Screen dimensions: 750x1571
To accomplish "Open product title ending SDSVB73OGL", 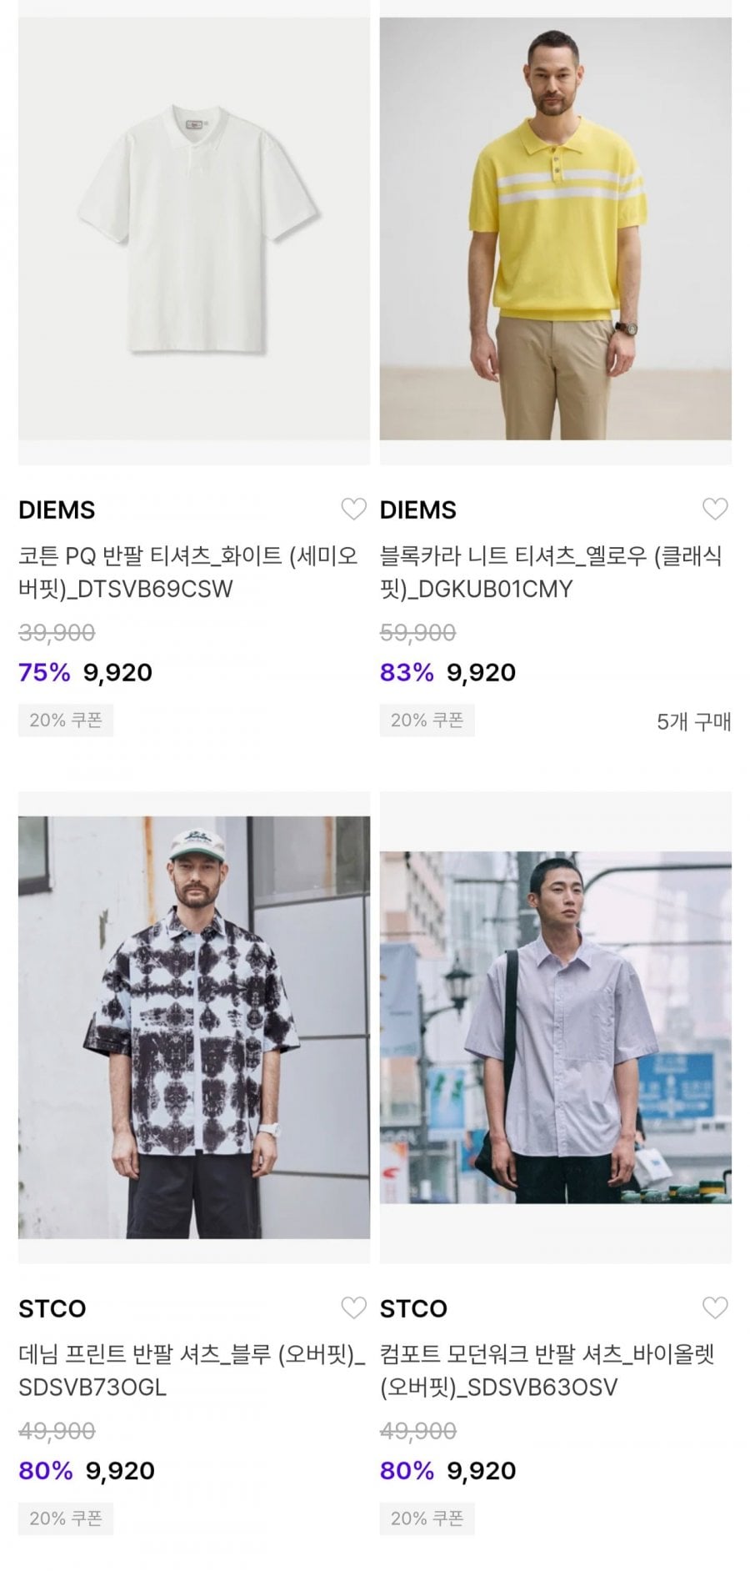I will tap(192, 1371).
